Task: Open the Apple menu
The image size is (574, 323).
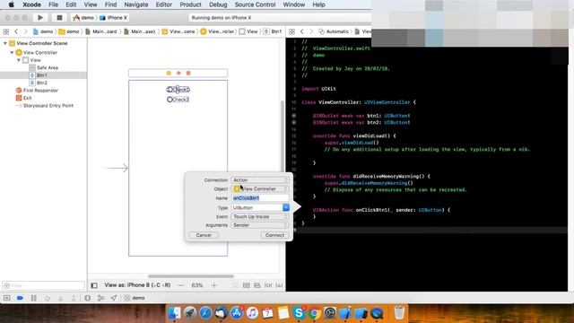Action: (x=12, y=4)
